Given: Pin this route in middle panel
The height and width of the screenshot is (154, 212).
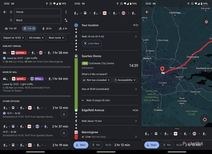Looking at the screenshot, I should pyautogui.click(x=96, y=145).
